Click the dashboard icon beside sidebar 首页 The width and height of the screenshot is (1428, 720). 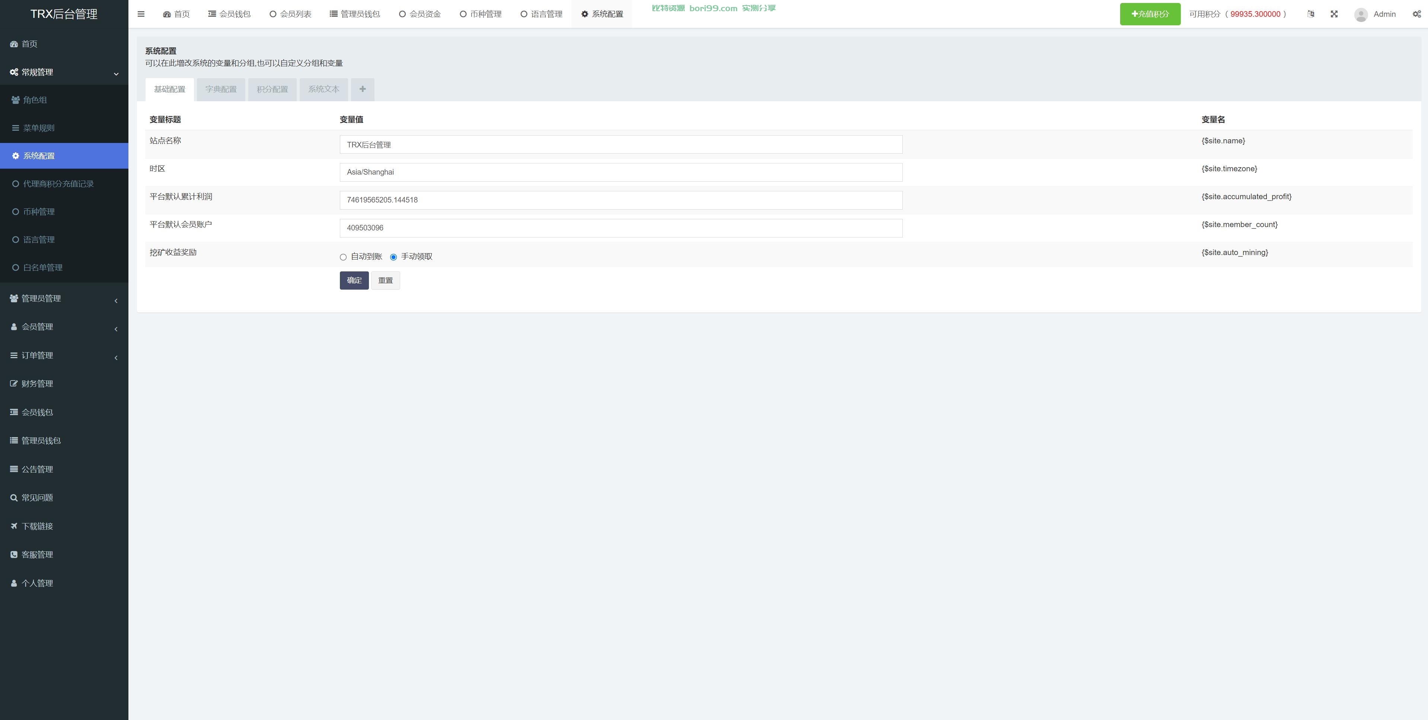click(x=14, y=44)
